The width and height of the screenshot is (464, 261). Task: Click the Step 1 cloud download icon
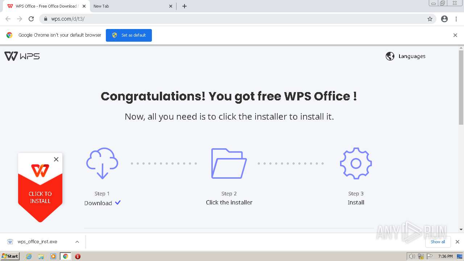(102, 163)
